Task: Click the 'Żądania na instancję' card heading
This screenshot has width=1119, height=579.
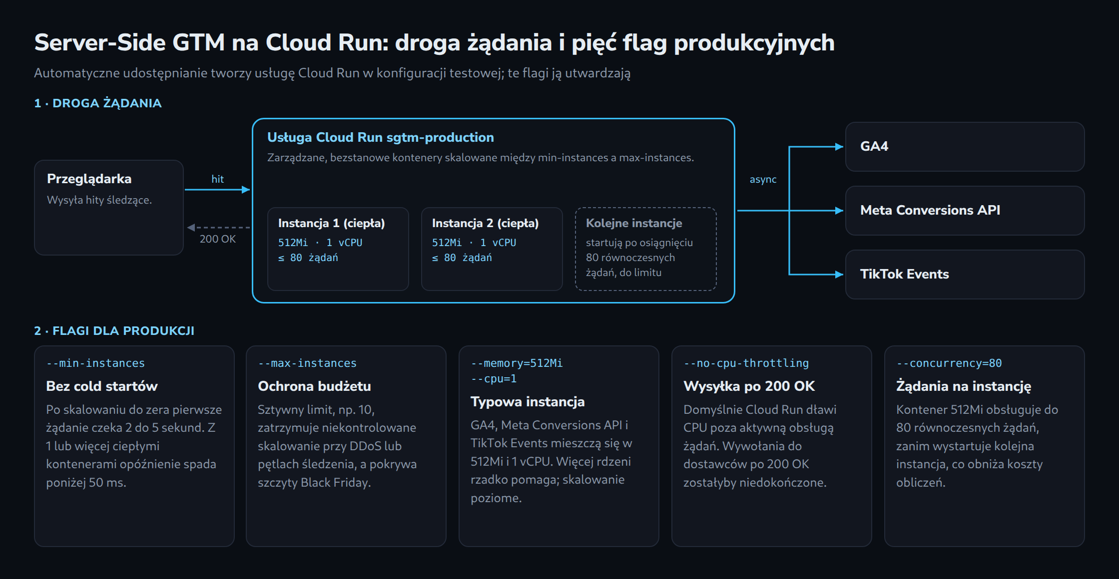Action: click(x=964, y=386)
